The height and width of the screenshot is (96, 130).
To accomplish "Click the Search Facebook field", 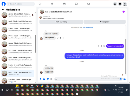I will pyautogui.click(x=21, y=4).
